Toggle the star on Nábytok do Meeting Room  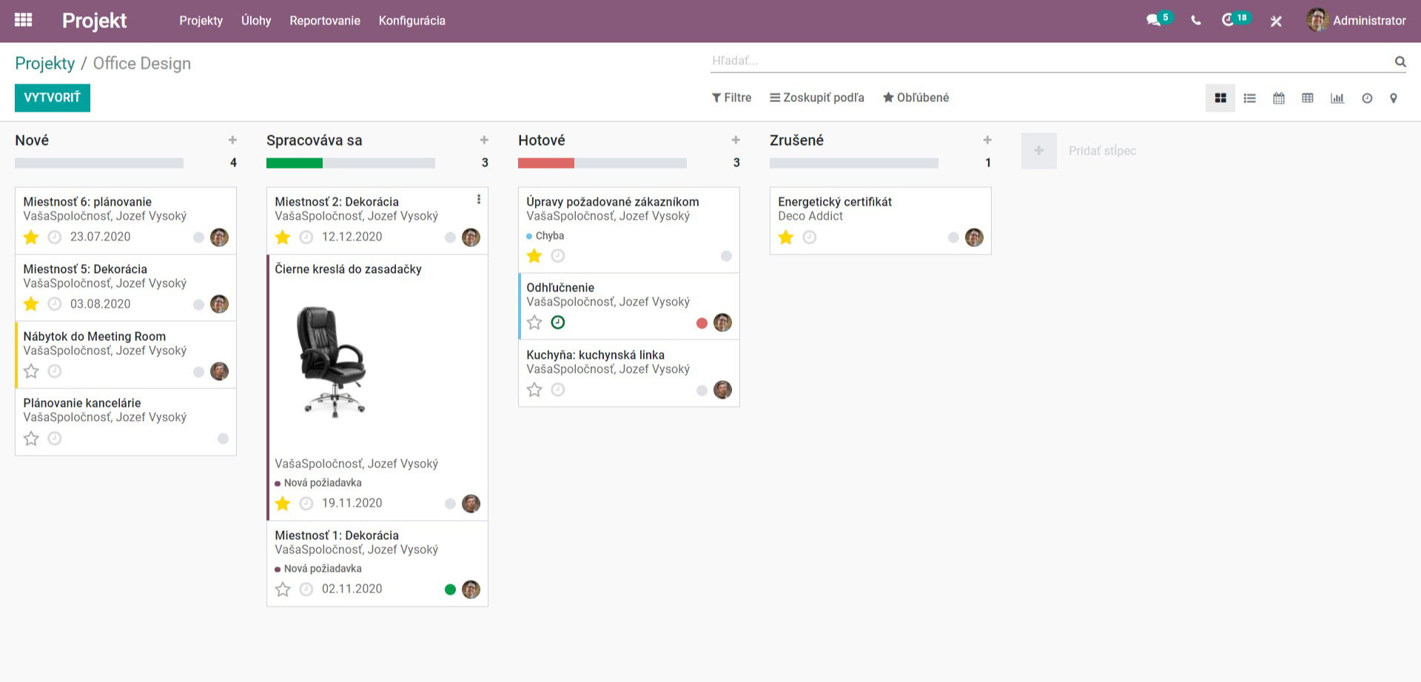(x=31, y=371)
